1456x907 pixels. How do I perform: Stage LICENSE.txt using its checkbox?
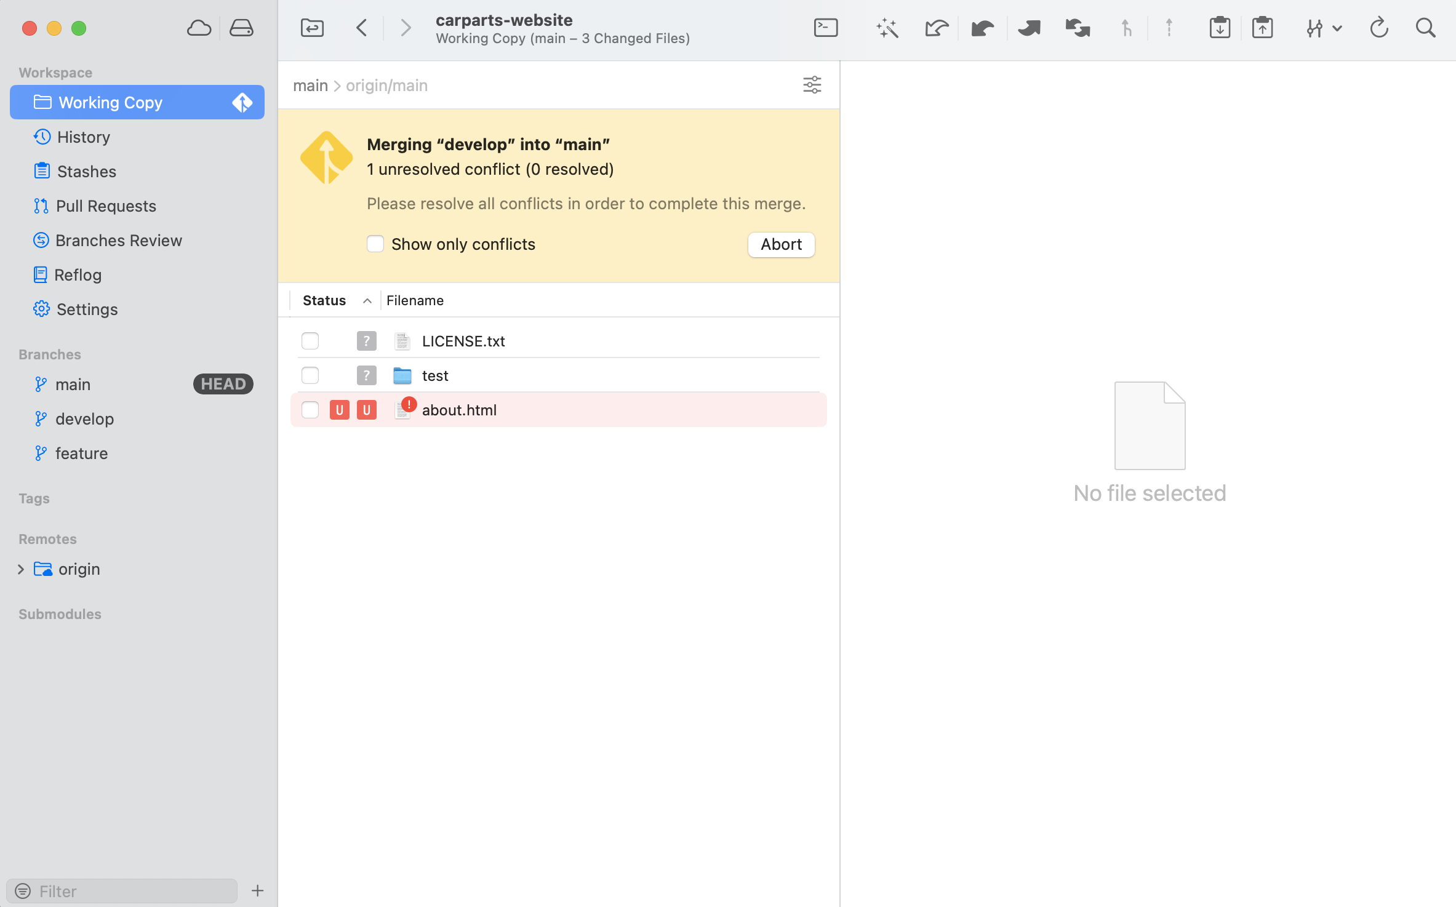[310, 341]
